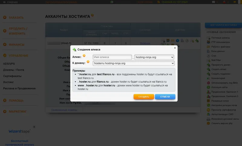Click the Включен status link

(145, 43)
